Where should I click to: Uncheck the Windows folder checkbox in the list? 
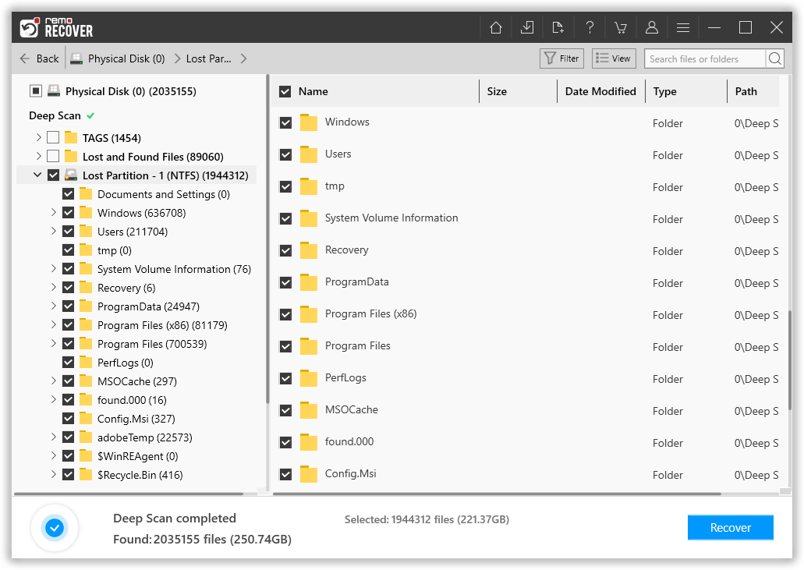click(x=285, y=122)
